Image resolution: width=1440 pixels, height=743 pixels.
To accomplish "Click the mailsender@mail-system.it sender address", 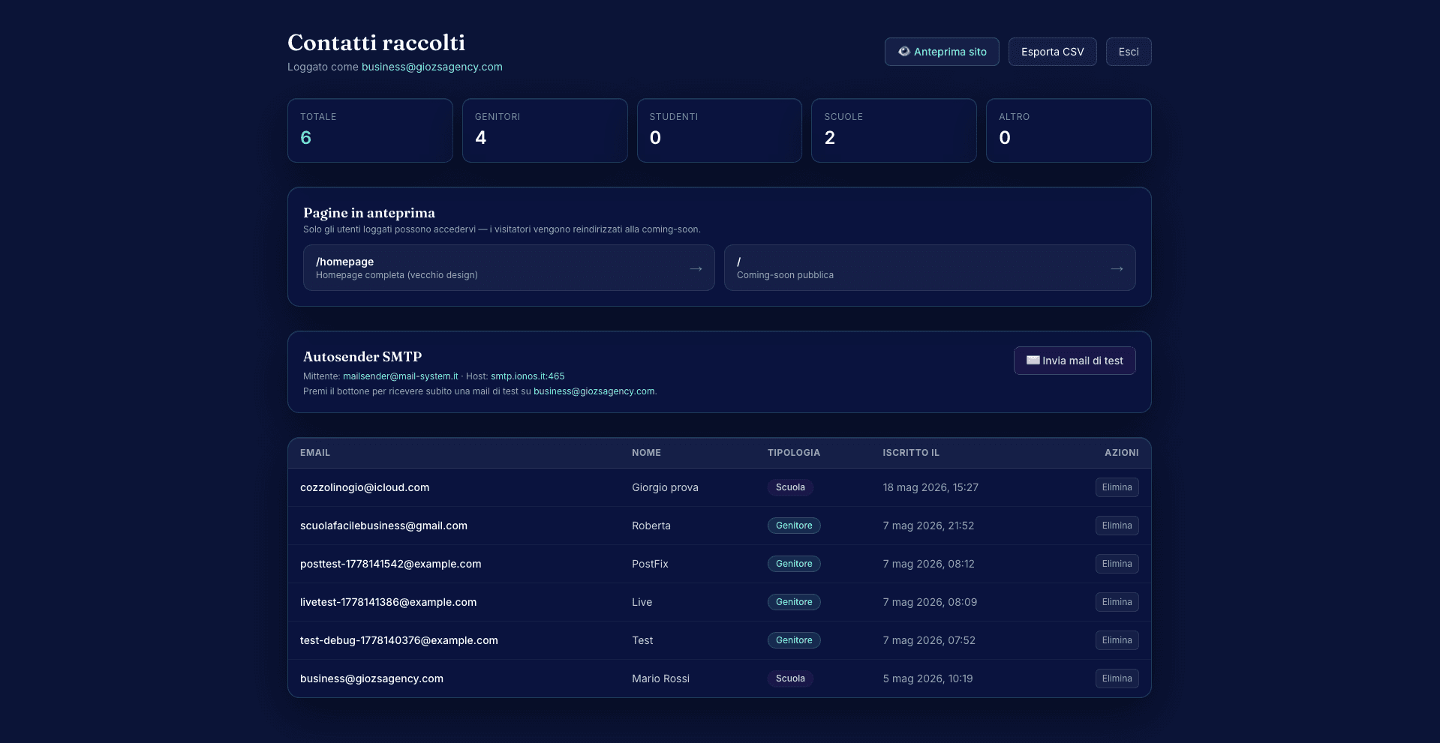I will click(x=400, y=376).
